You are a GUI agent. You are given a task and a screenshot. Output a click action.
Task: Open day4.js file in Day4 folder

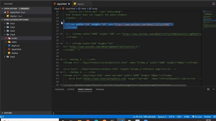pos(15,53)
